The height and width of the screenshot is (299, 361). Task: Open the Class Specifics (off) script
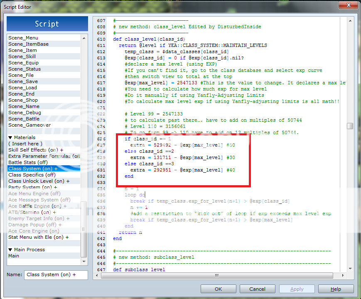click(32, 175)
